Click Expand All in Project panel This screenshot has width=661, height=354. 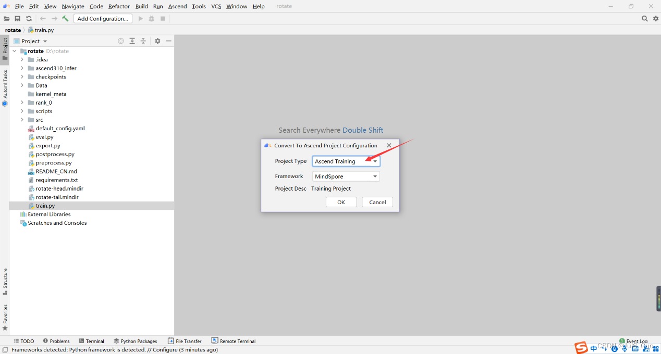132,41
